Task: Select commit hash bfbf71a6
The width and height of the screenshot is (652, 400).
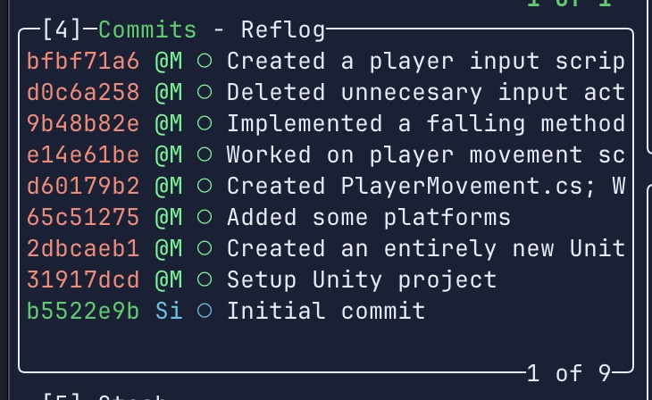Action: 83,62
